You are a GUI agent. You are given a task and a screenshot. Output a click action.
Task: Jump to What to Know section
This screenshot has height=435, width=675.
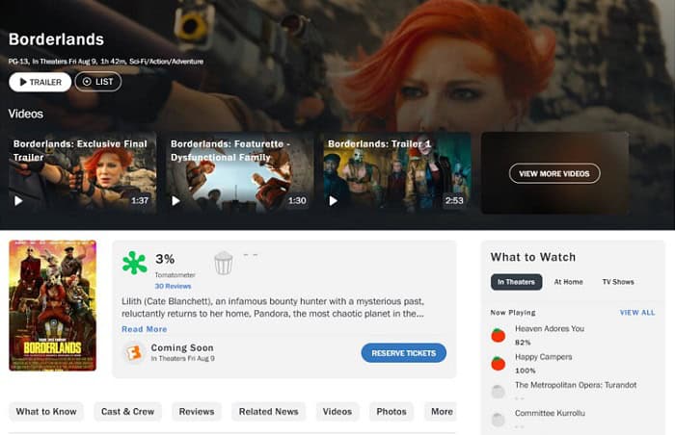pos(46,412)
